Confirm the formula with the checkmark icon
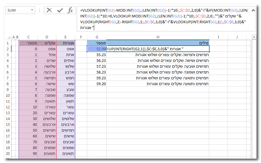 tap(60, 10)
